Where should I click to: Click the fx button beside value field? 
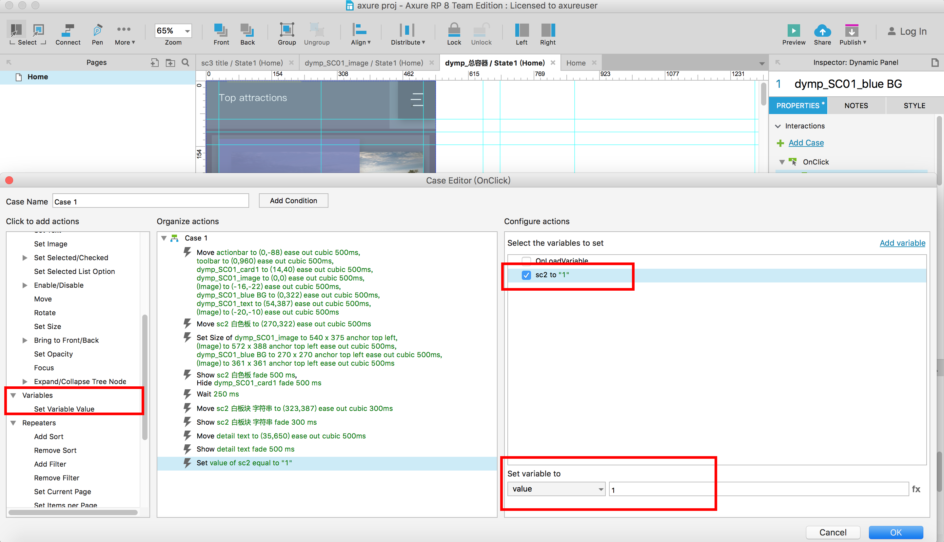(x=916, y=489)
